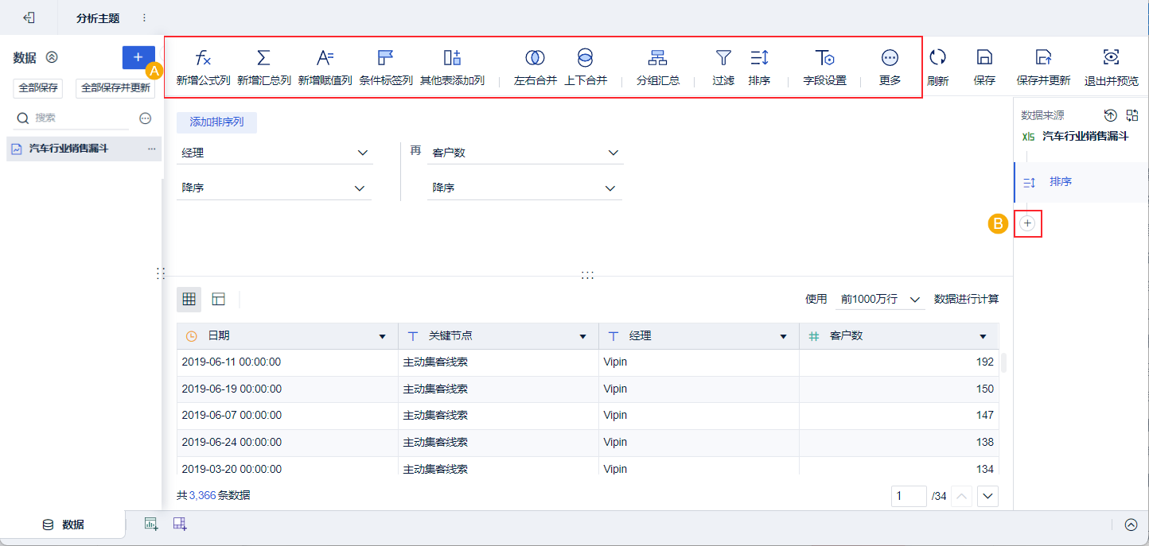Click the table's vertical scrollbar
This screenshot has height=546, width=1149.
coord(1003,362)
